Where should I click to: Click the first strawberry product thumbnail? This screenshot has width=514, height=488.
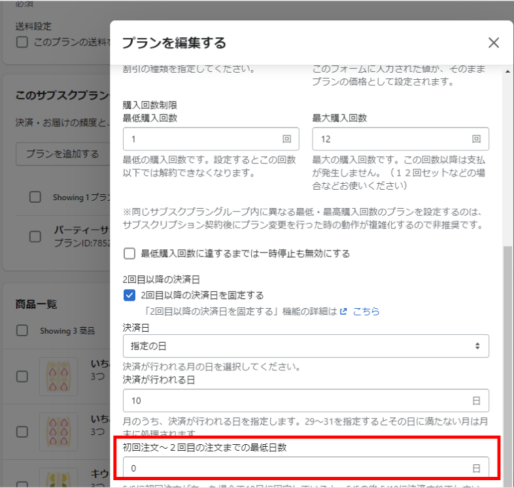59,376
